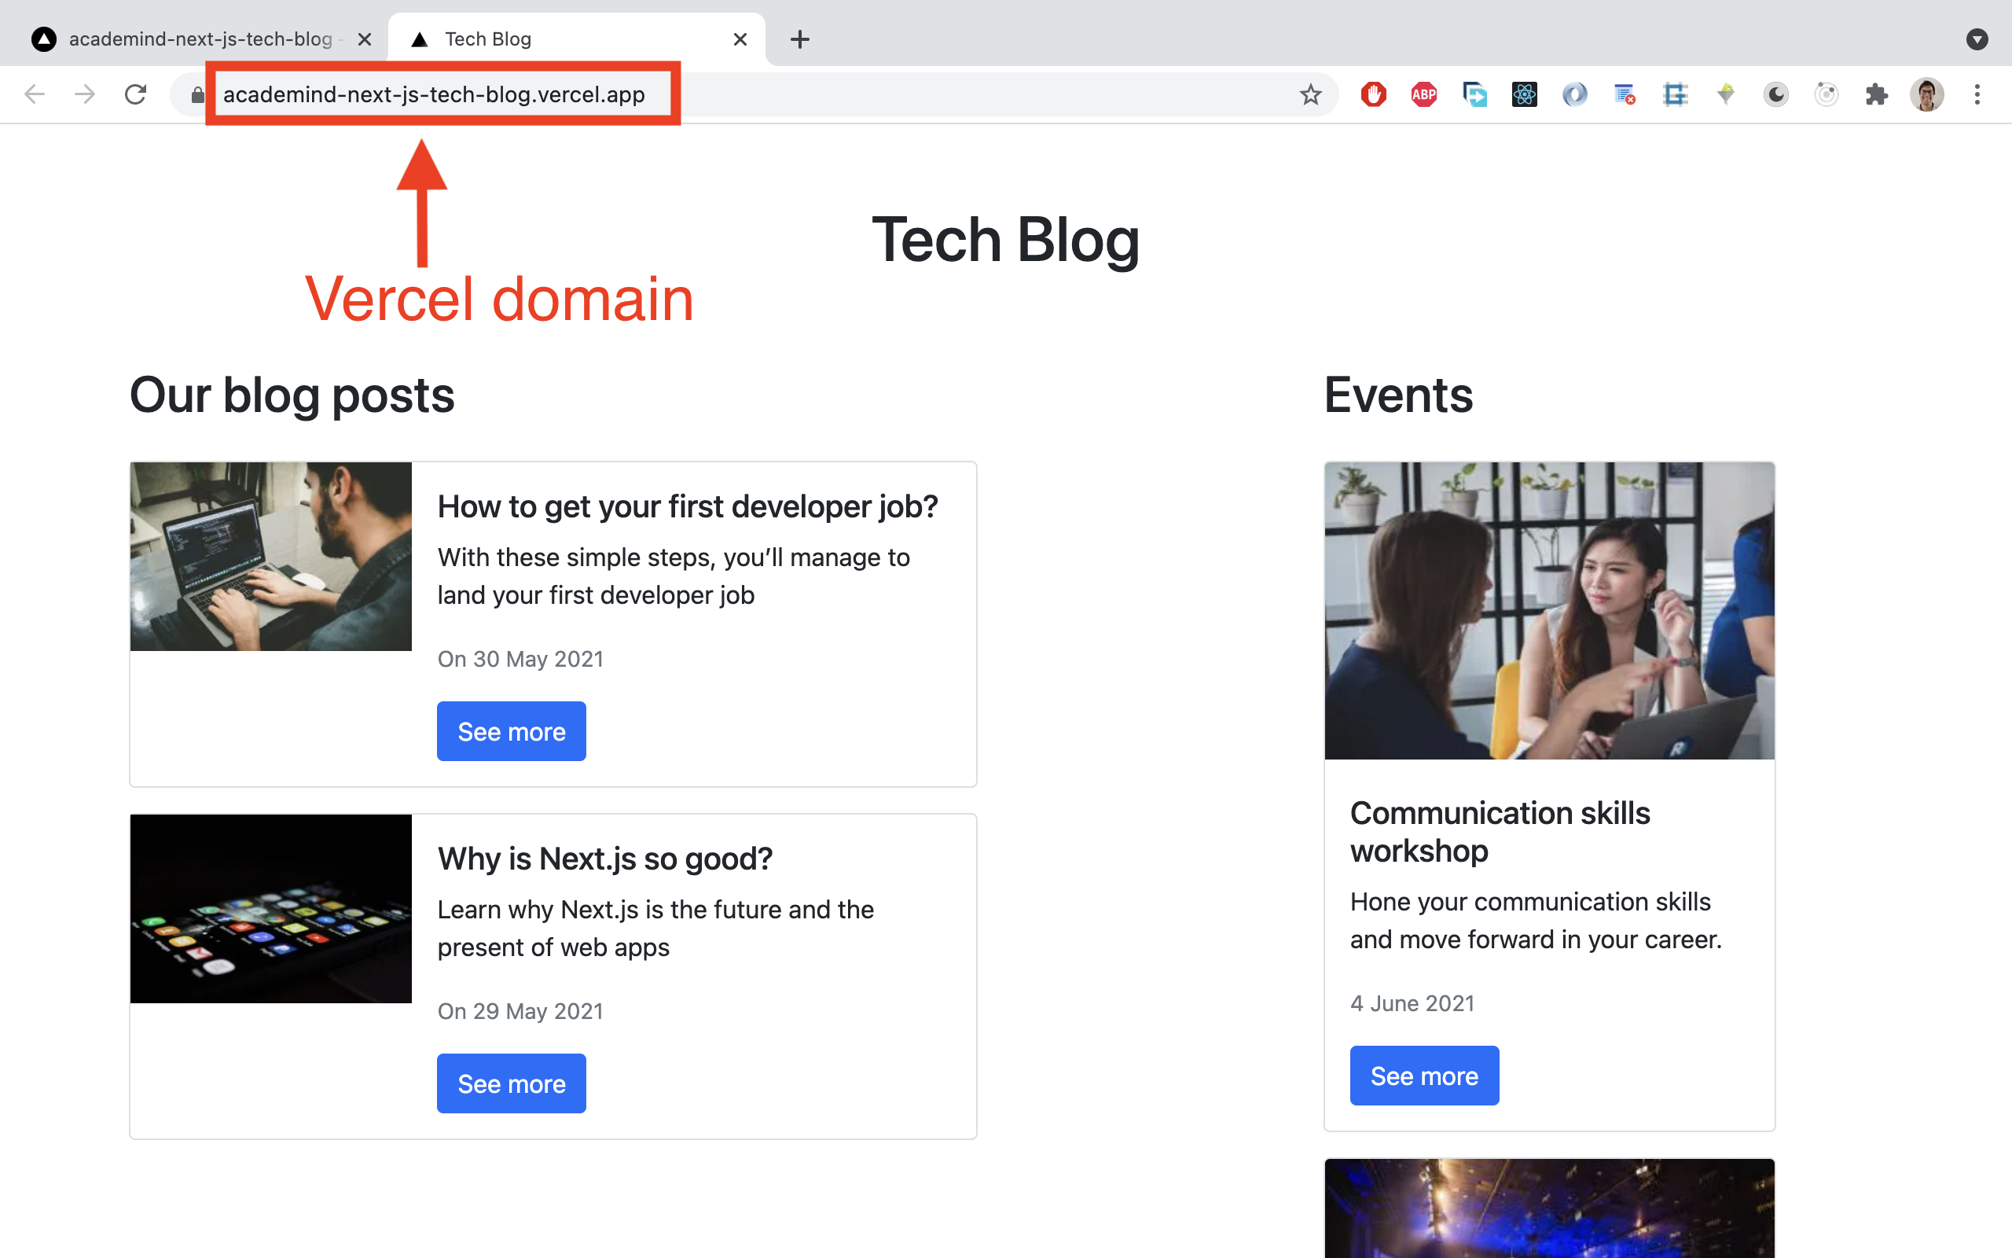2012x1258 pixels.
Task: Click the red hand ad-blocker extension icon
Action: [1373, 94]
